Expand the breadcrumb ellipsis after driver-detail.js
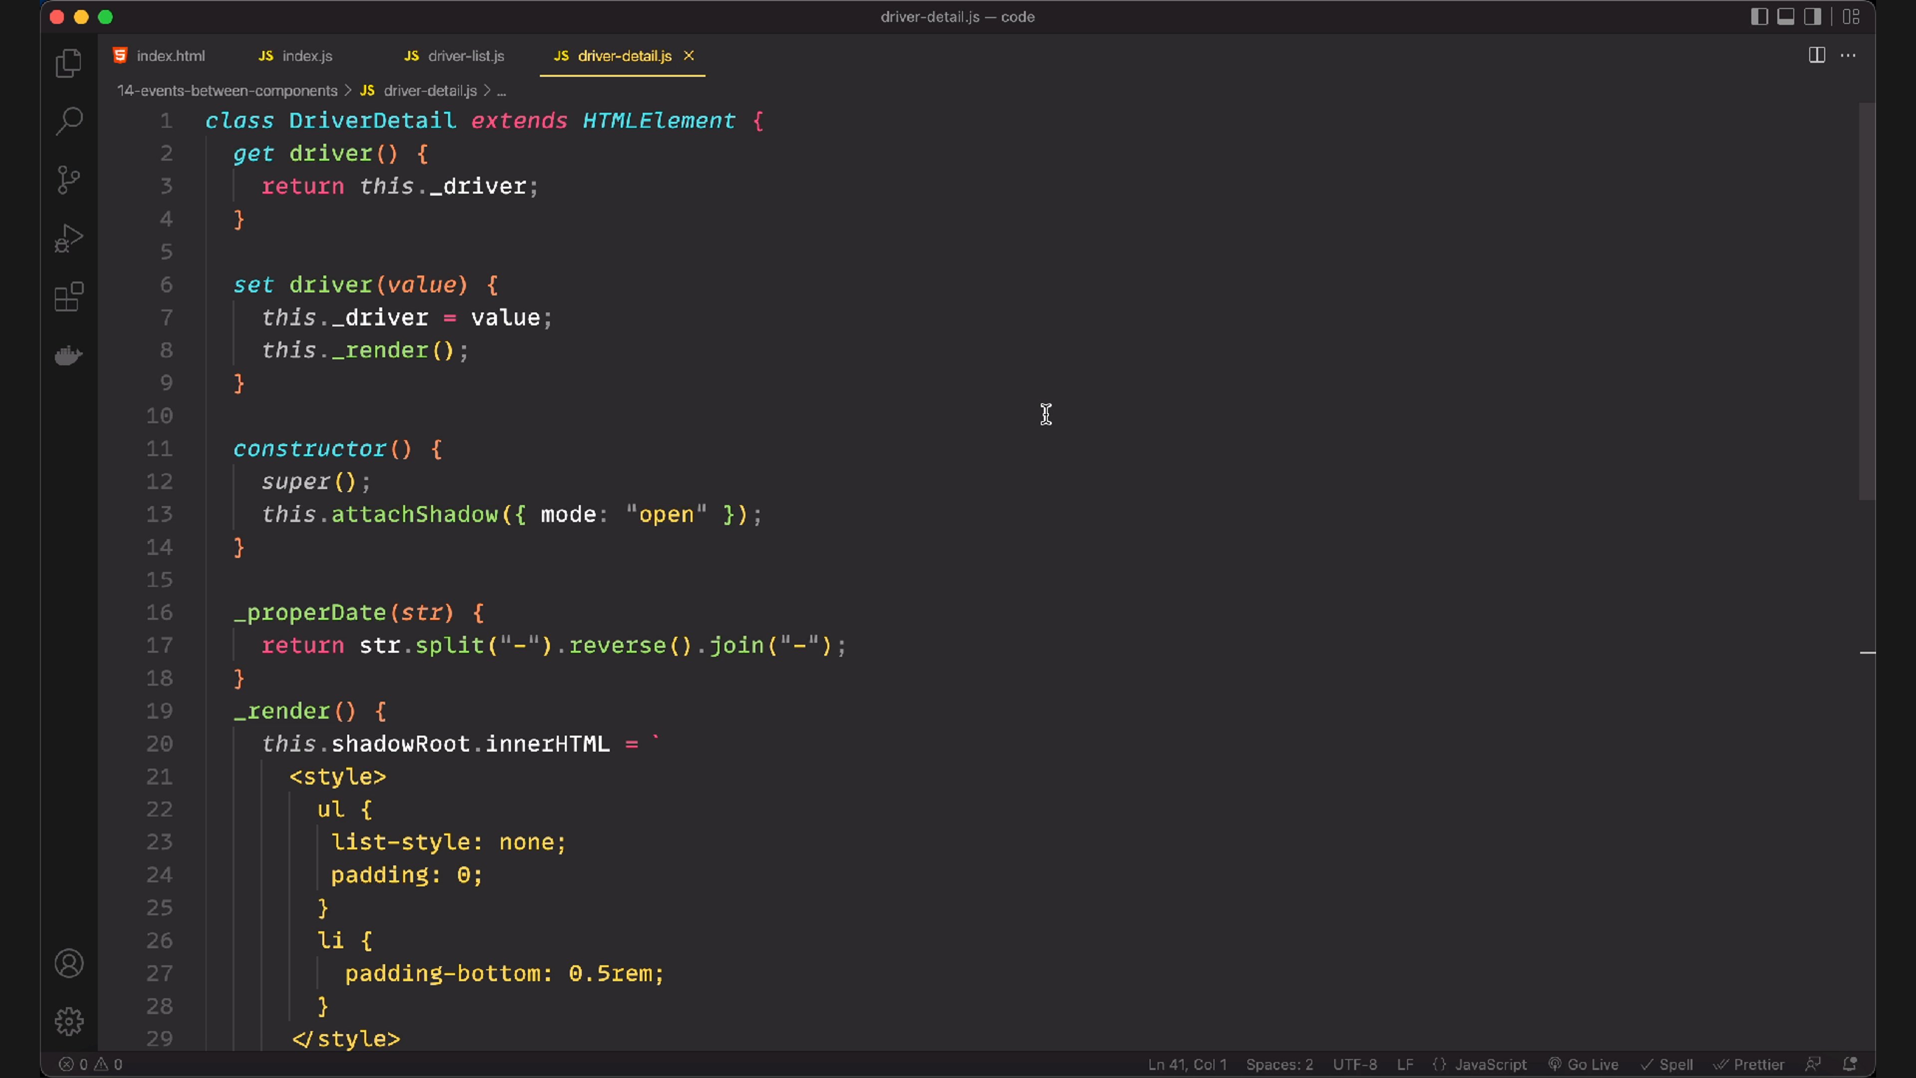 [x=501, y=91]
